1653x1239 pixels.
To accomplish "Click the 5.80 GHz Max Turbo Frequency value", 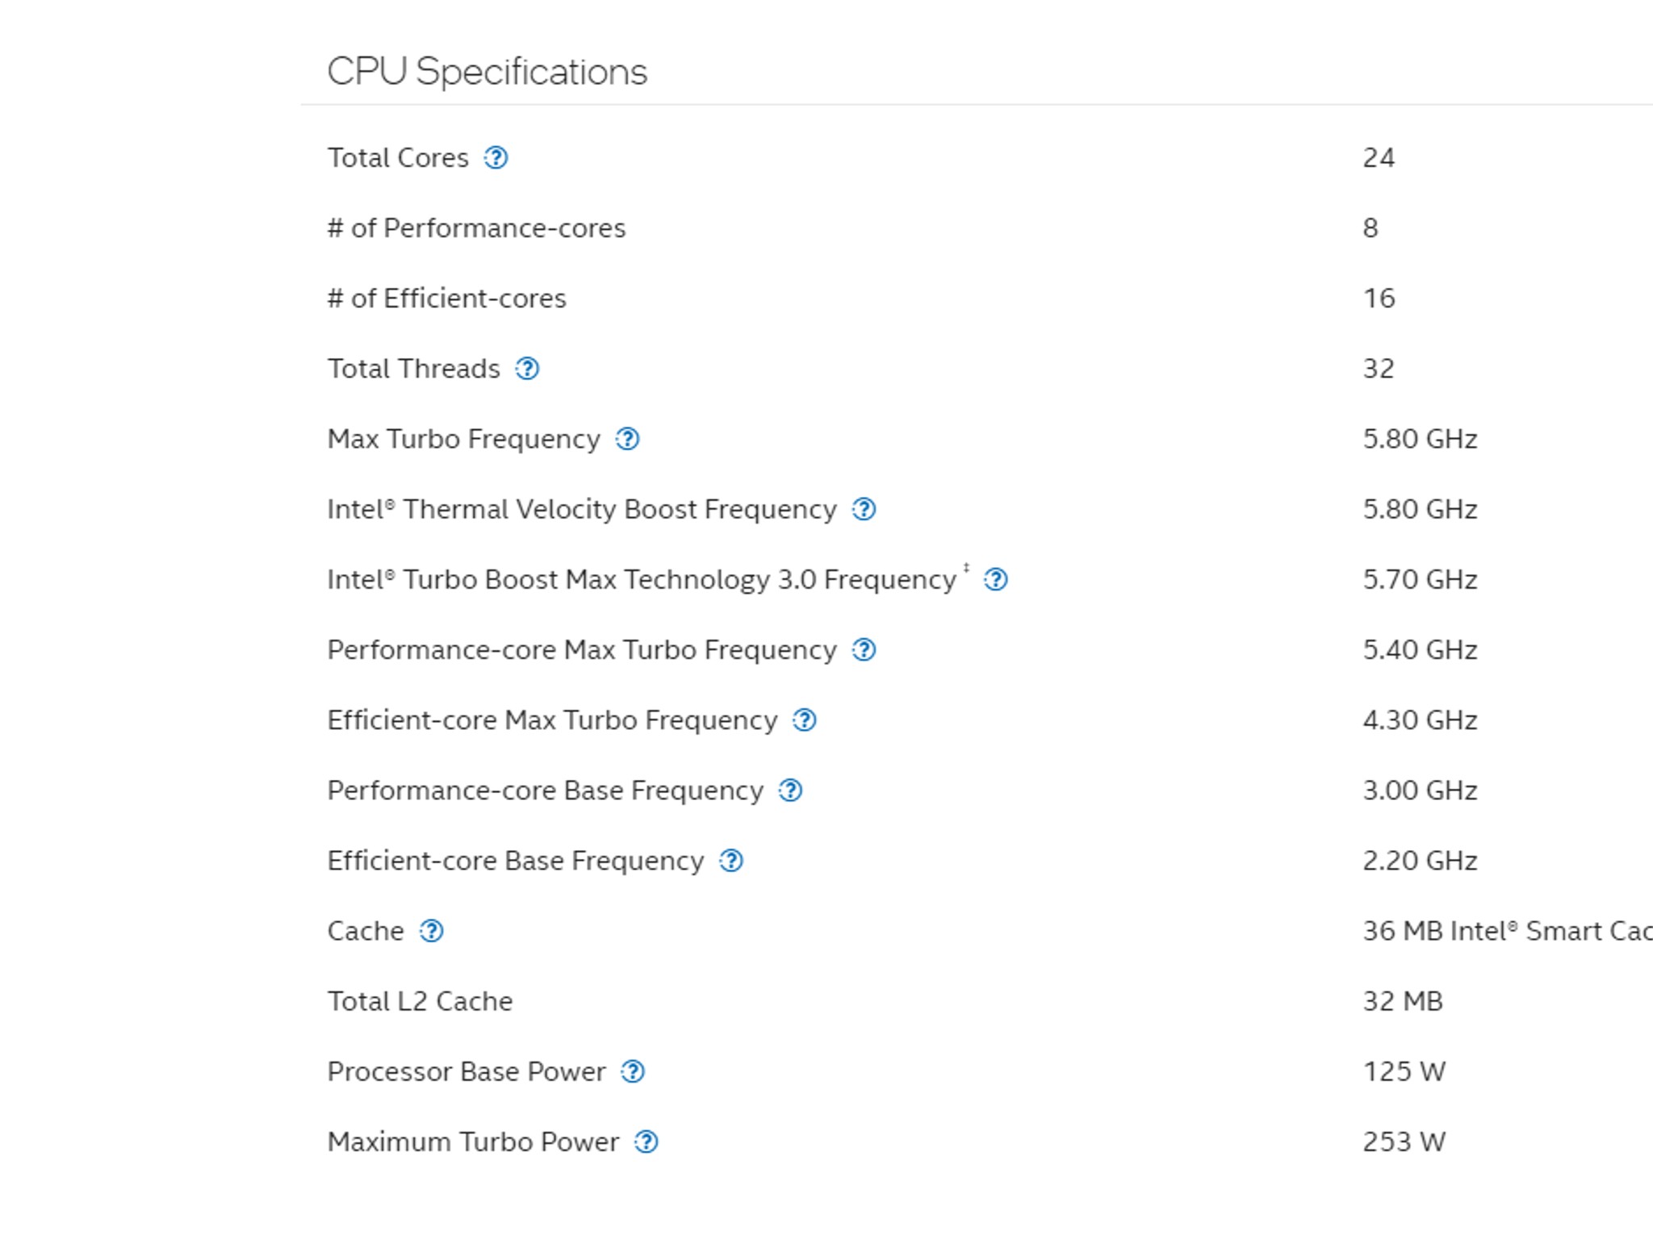I will [x=1420, y=439].
